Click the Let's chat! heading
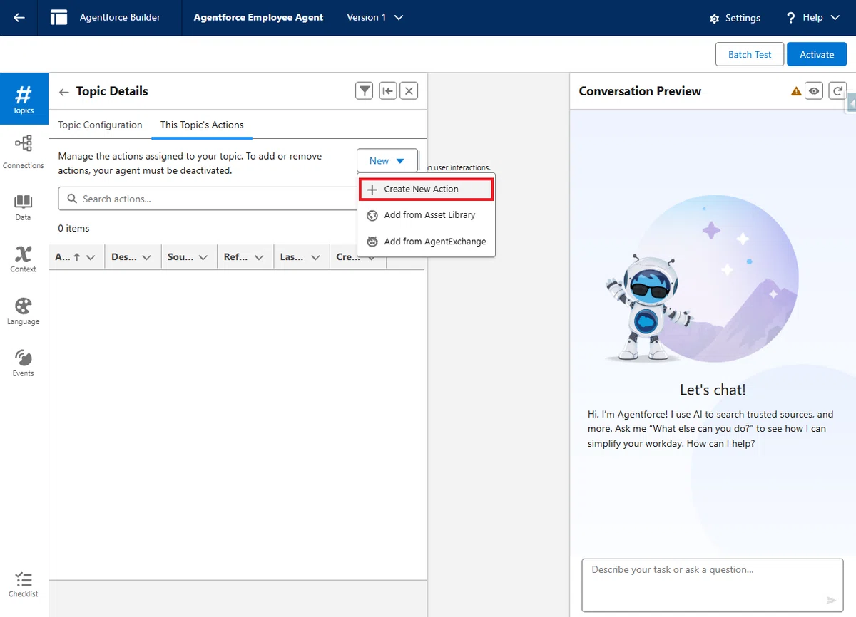The image size is (856, 617). [713, 390]
